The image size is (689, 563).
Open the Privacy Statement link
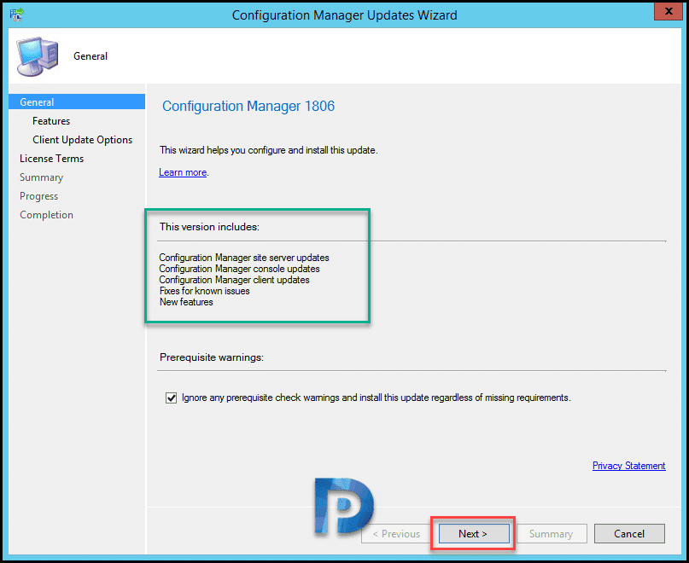pos(628,466)
